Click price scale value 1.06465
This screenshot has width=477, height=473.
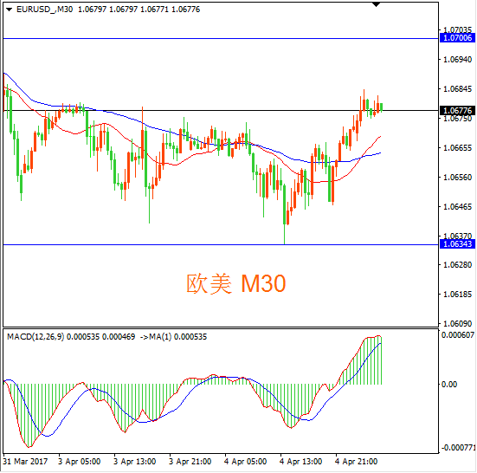(458, 207)
